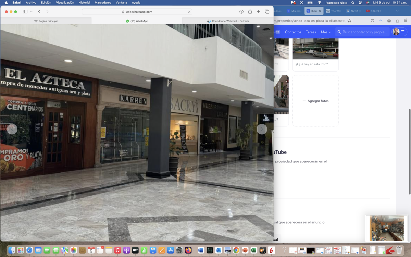Stop loading page in Safari address bar
This screenshot has width=411, height=257.
pos(189,12)
